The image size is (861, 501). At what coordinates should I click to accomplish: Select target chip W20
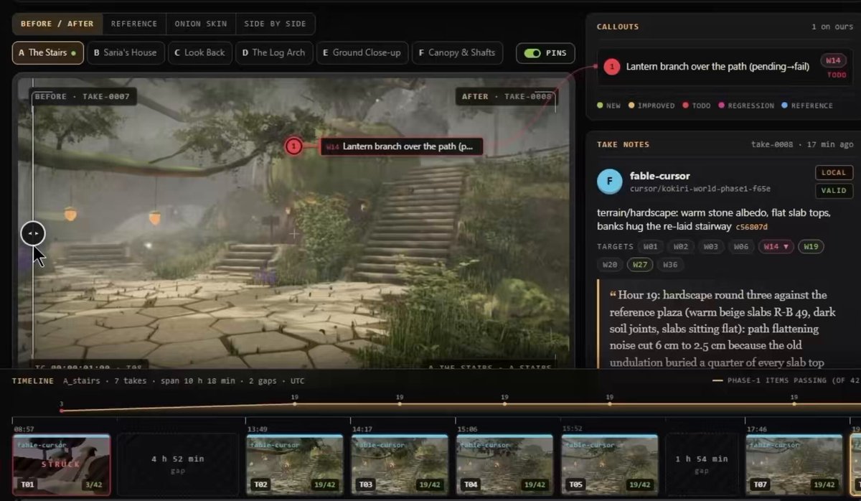point(609,264)
